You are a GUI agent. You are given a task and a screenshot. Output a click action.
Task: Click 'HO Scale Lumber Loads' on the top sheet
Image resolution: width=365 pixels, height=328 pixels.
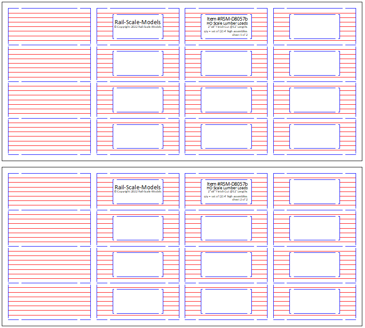(227, 23)
